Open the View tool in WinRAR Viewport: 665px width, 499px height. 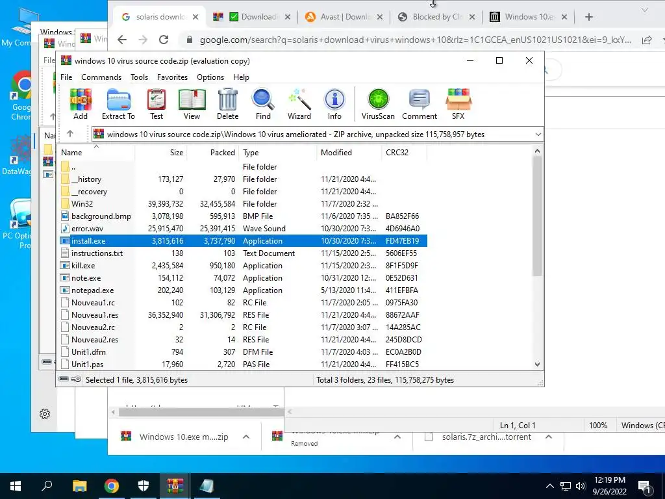tap(192, 105)
